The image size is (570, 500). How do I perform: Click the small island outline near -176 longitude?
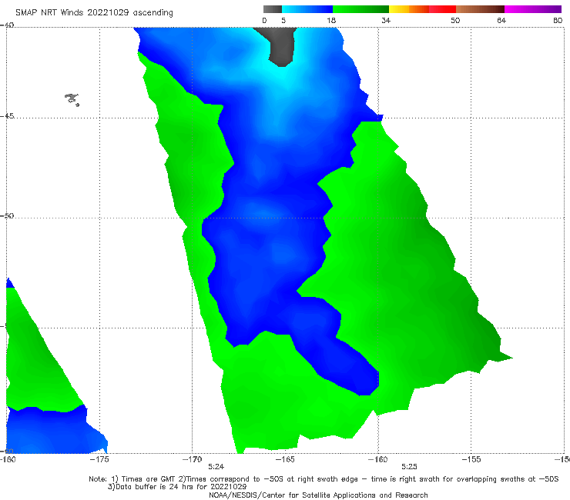72,99
